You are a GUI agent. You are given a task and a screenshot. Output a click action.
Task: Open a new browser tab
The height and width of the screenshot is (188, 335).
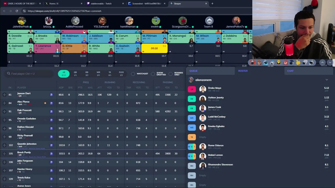tap(212, 4)
